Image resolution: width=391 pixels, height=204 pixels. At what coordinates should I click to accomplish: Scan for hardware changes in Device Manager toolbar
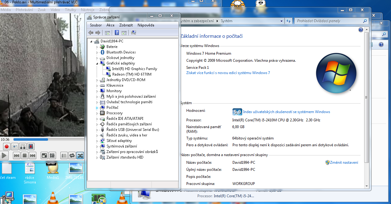(134, 33)
